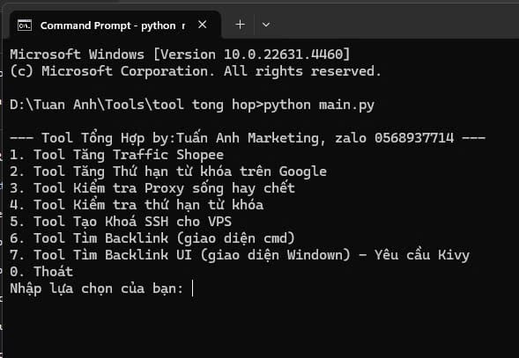This screenshot has width=519, height=358.
Task: Click the 'Tool Tìm Backlink (giao diện cmd)' line
Action: (x=152, y=238)
